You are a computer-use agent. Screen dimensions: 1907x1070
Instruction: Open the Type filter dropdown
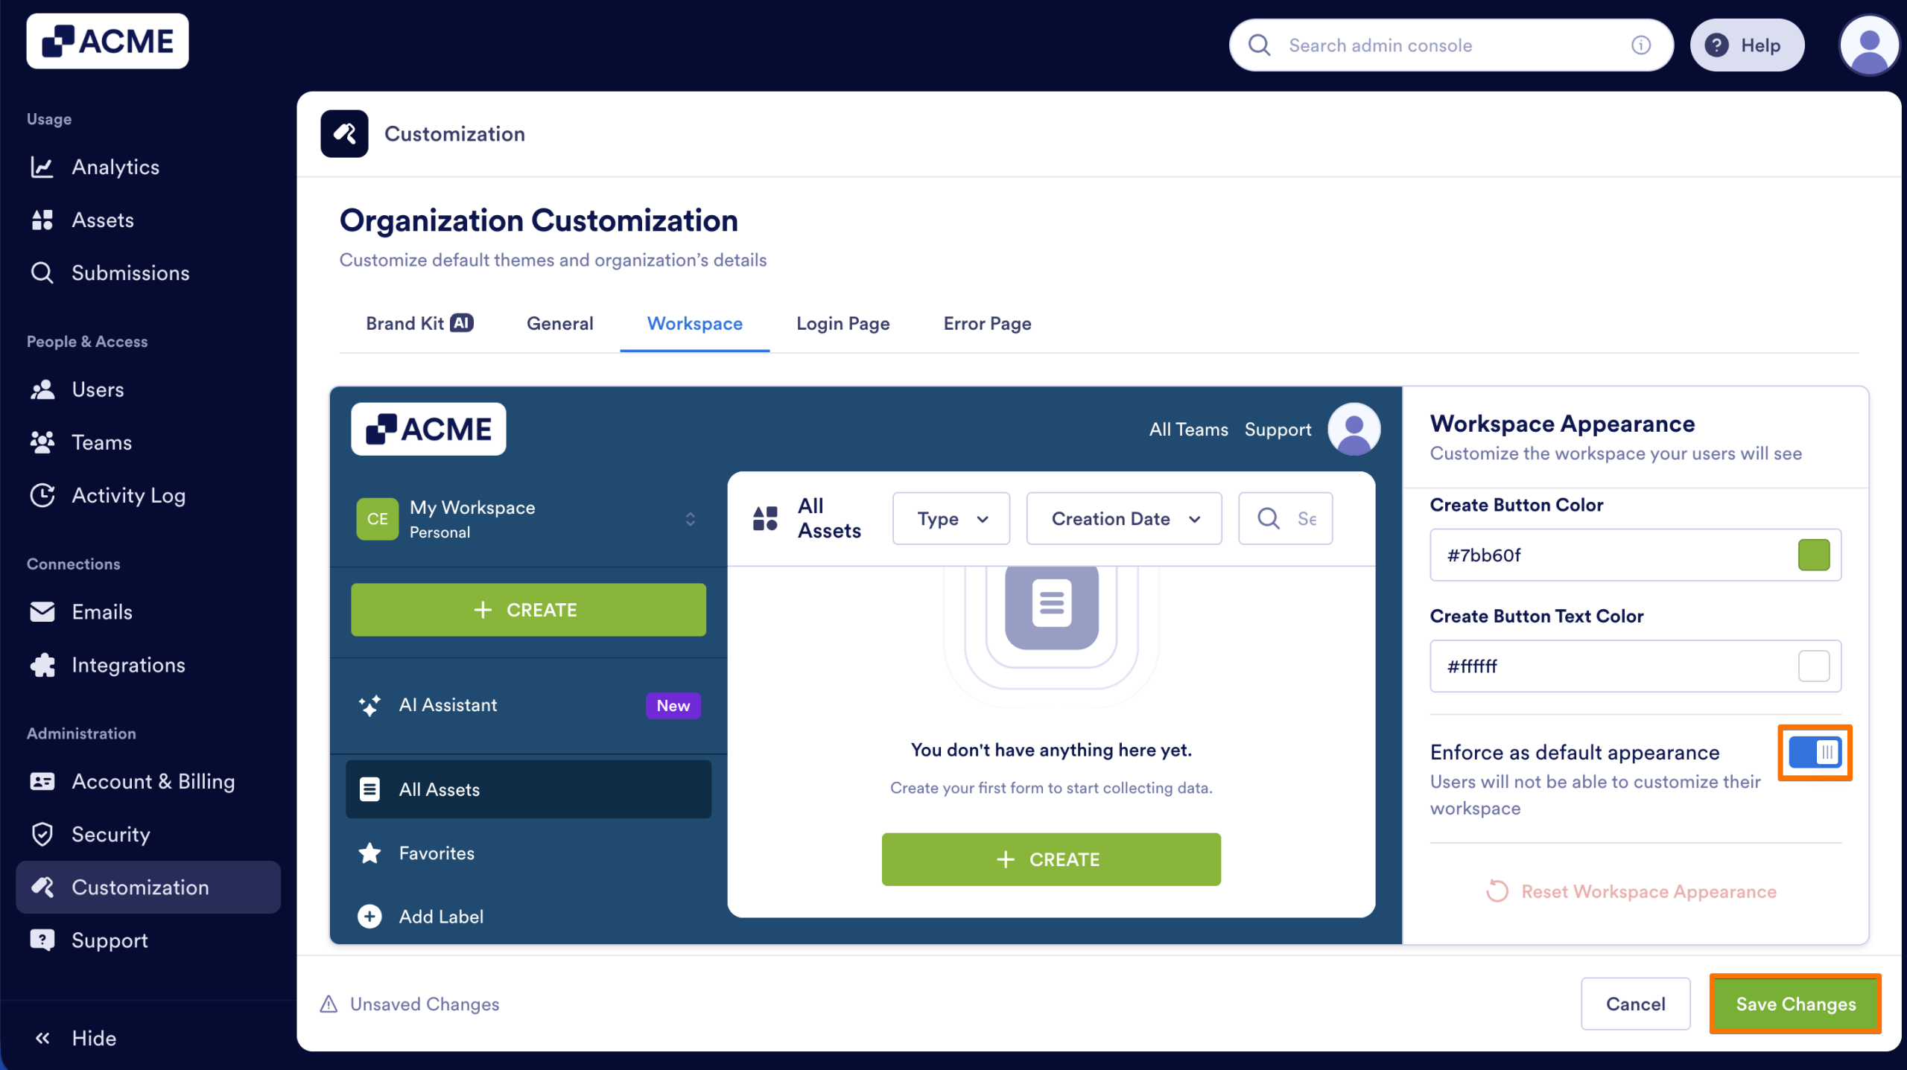pyautogui.click(x=951, y=518)
